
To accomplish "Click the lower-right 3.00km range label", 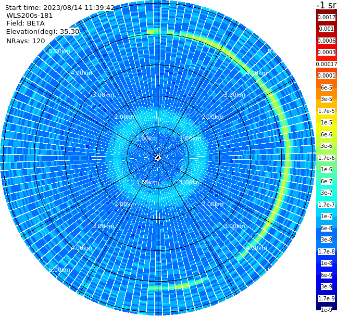I will [234, 226].
